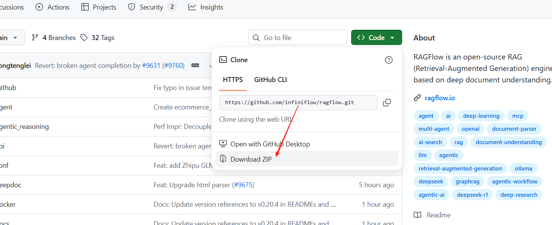Select the 'document-parser' topic tag
This screenshot has height=225, width=552.
(514, 129)
